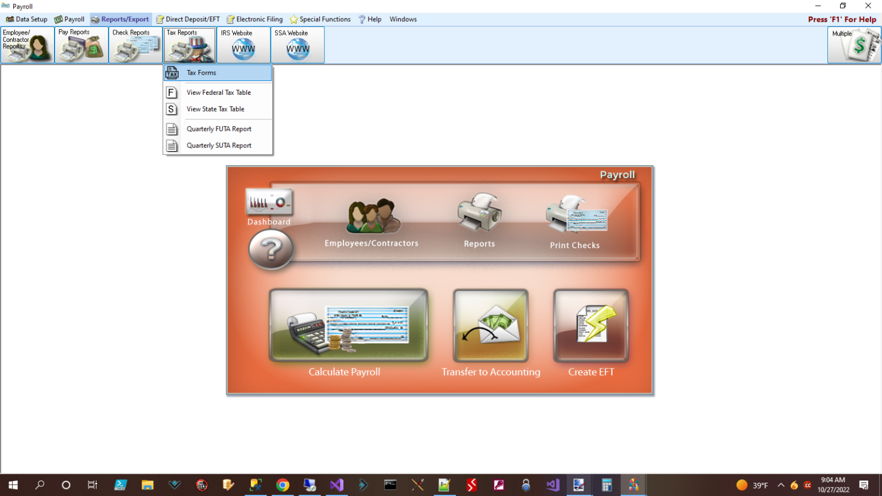Viewport: 882px width, 496px height.
Task: Collapse the Tax Reports dropdown button
Action: click(x=189, y=45)
